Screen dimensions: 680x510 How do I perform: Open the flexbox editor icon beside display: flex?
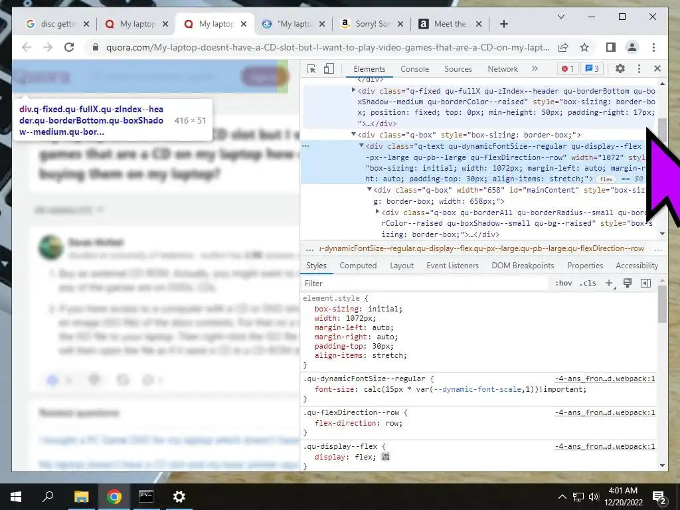click(386, 457)
